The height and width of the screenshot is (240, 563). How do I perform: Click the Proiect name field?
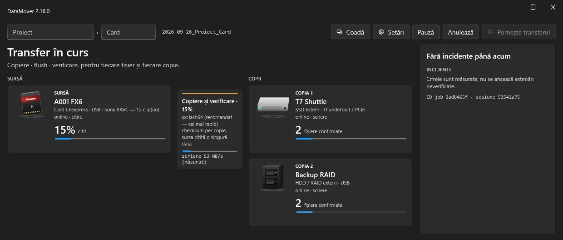point(50,32)
